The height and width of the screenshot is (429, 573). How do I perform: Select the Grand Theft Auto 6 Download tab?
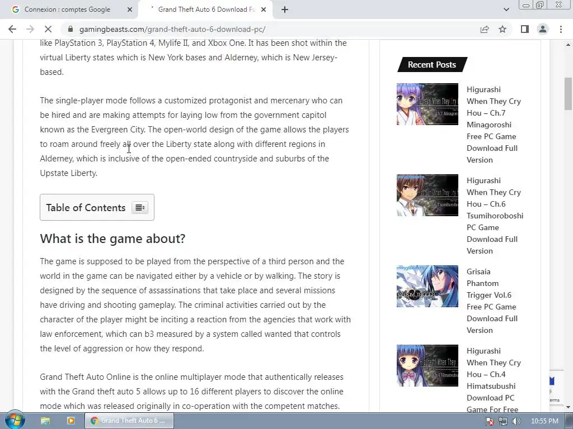click(x=205, y=9)
